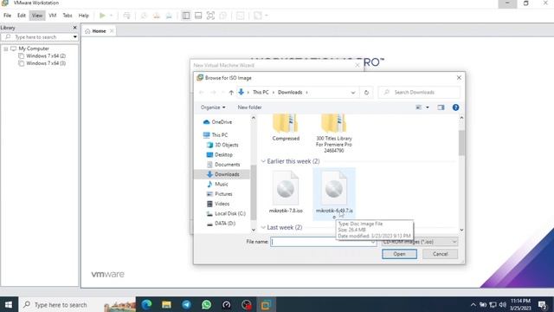554x312 pixels.
Task: Click the Cancel button
Action: tap(441, 254)
